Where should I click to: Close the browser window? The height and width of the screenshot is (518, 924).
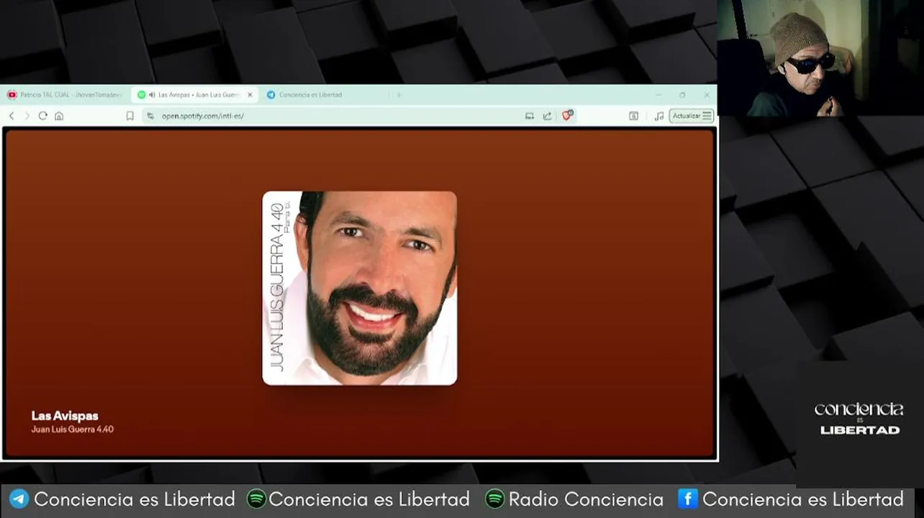(x=707, y=95)
